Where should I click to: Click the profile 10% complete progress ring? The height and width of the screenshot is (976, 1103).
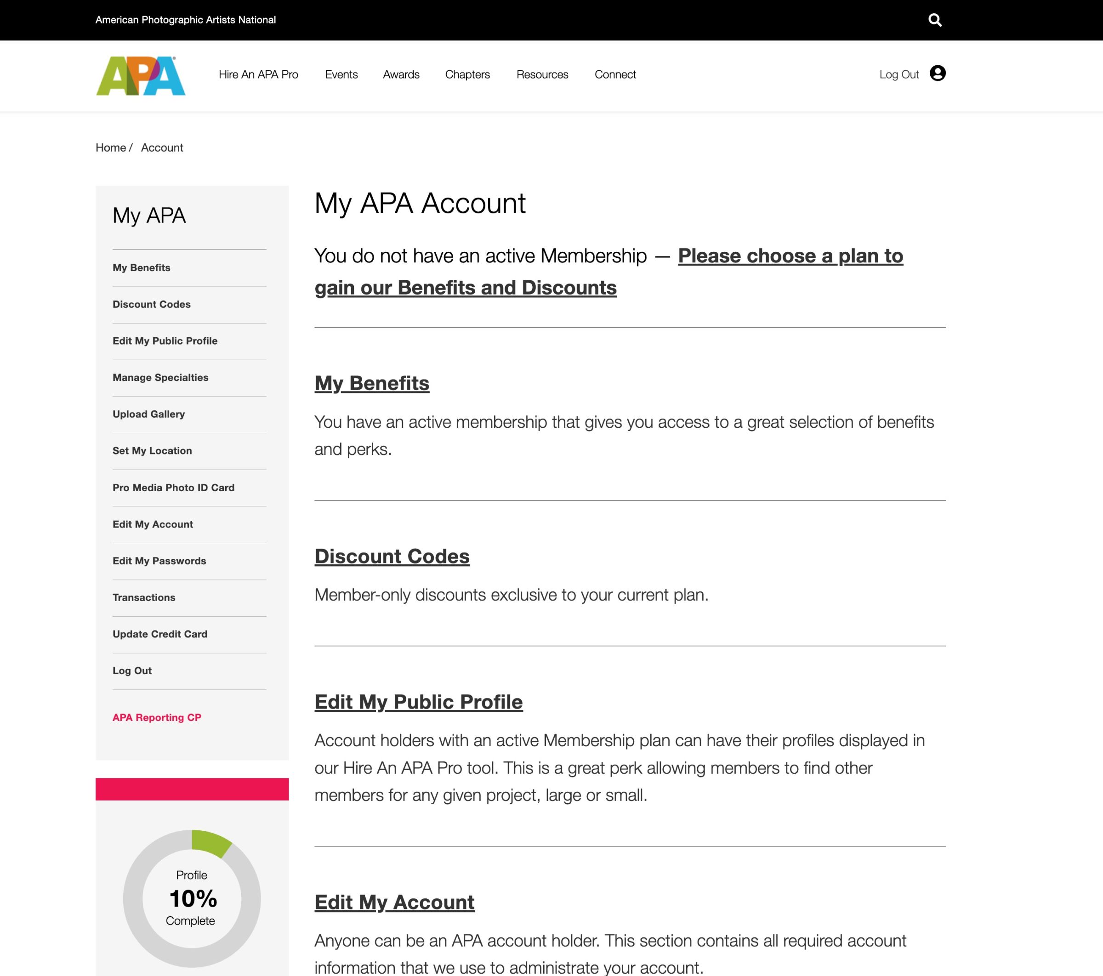[192, 898]
